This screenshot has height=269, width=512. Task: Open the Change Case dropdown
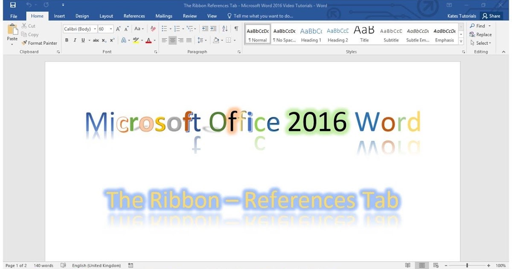pos(139,29)
